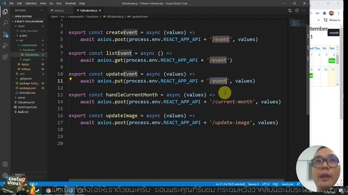Open README.md in explorer
Image resolution: width=348 pixels, height=195 pixels.
click(x=27, y=93)
